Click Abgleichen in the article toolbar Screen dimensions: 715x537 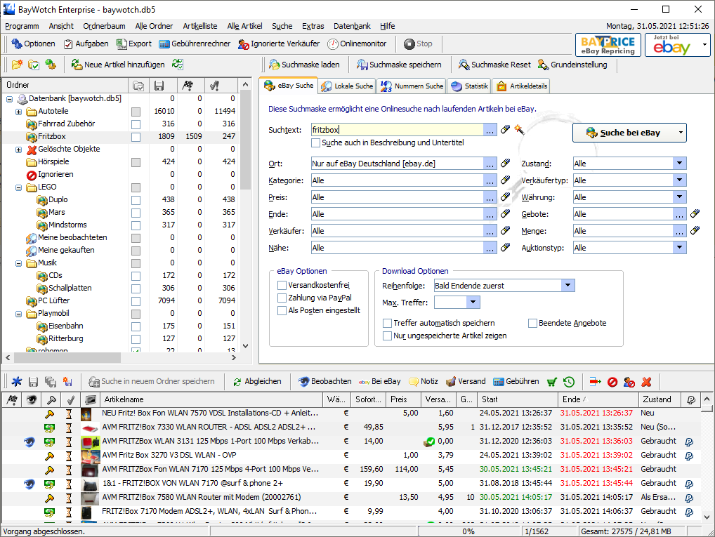pos(257,382)
